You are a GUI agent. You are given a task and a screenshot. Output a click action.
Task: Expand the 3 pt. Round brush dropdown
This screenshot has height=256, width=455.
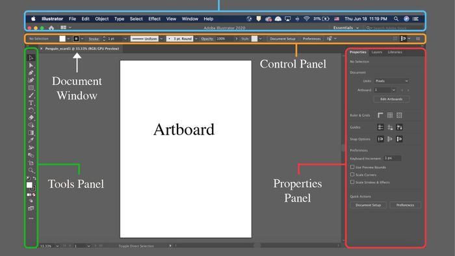(x=196, y=38)
